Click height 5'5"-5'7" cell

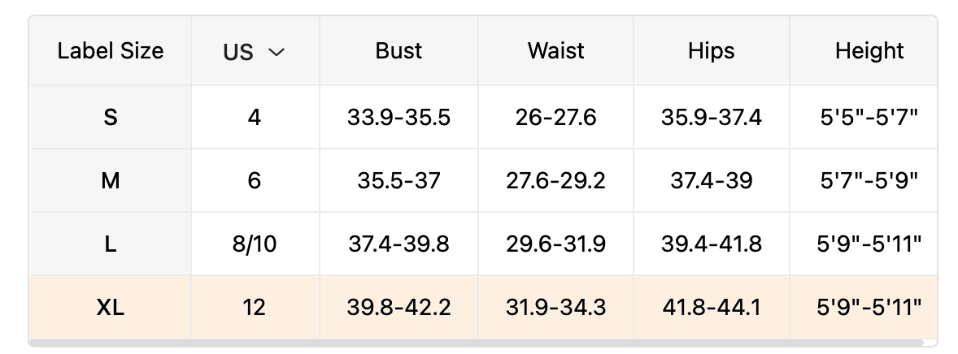click(869, 117)
